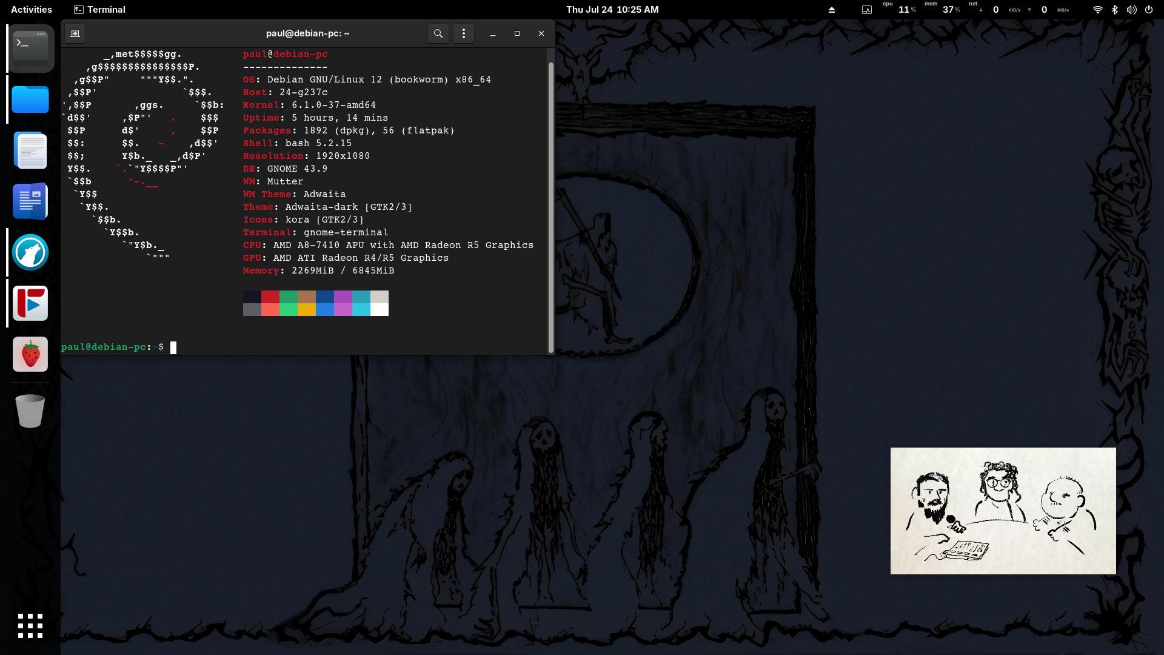Image resolution: width=1164 pixels, height=655 pixels.
Task: Open the Wi-Fi status icon
Action: 1097,10
